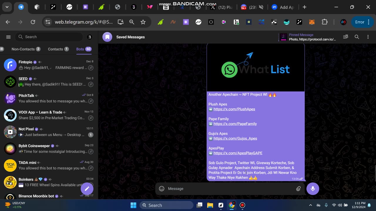Open the emoji picker in message box
Screen dimensions: 376x211
(162, 188)
